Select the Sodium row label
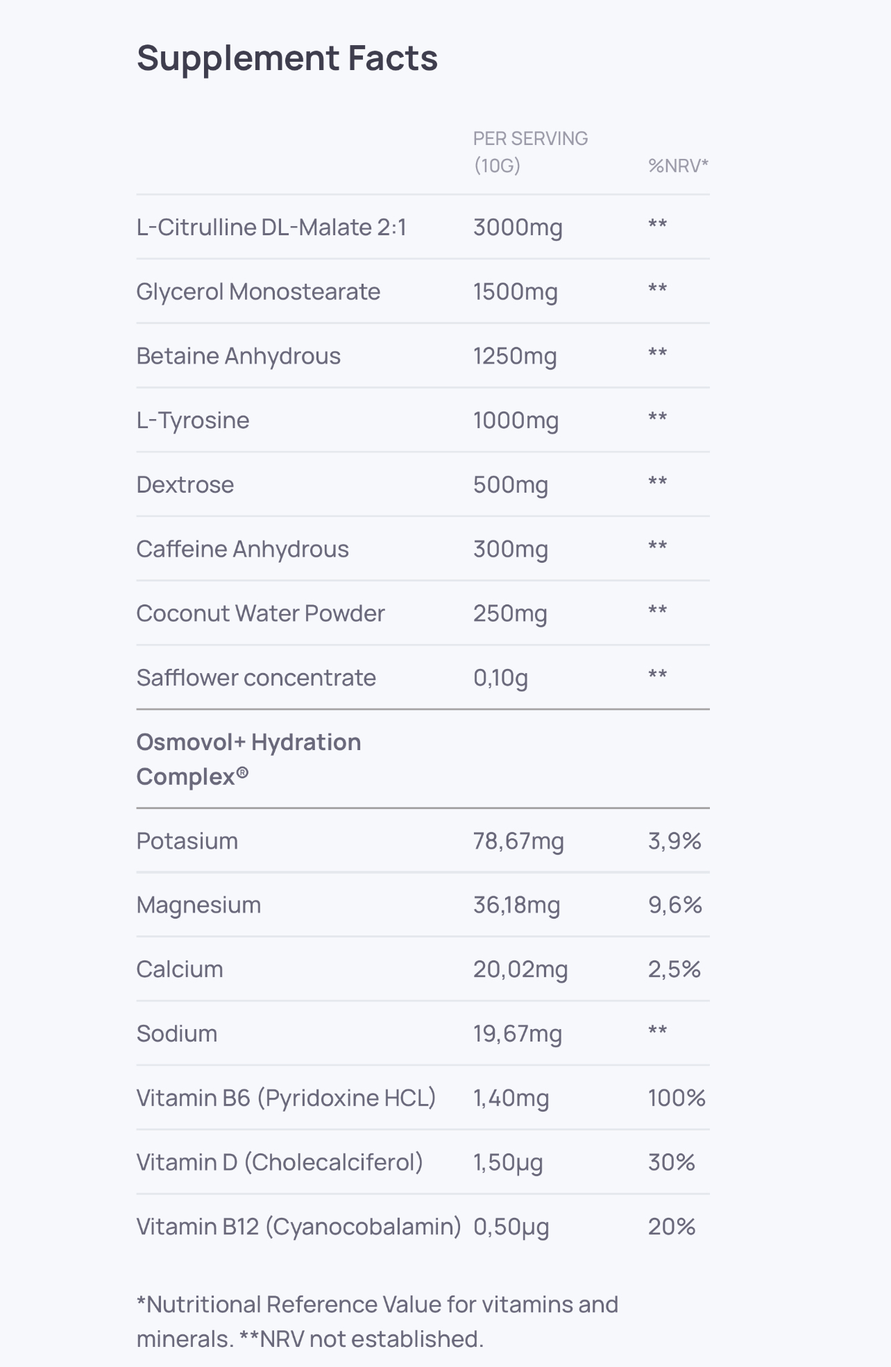This screenshot has height=1367, width=891. 176,1034
